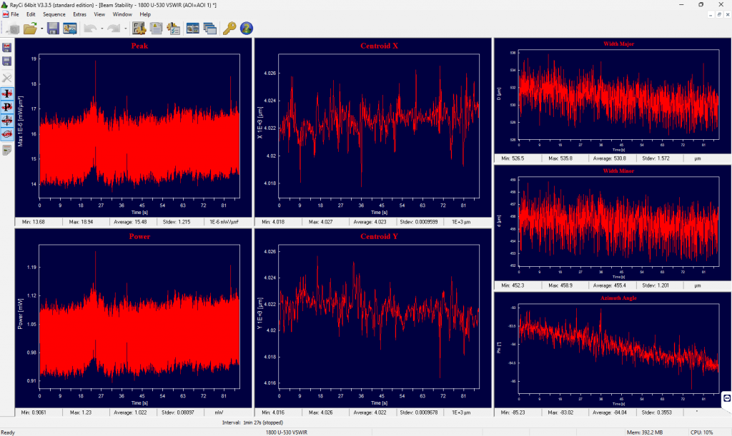
Task: Click the warning document toolbar icon
Action: tap(157, 29)
